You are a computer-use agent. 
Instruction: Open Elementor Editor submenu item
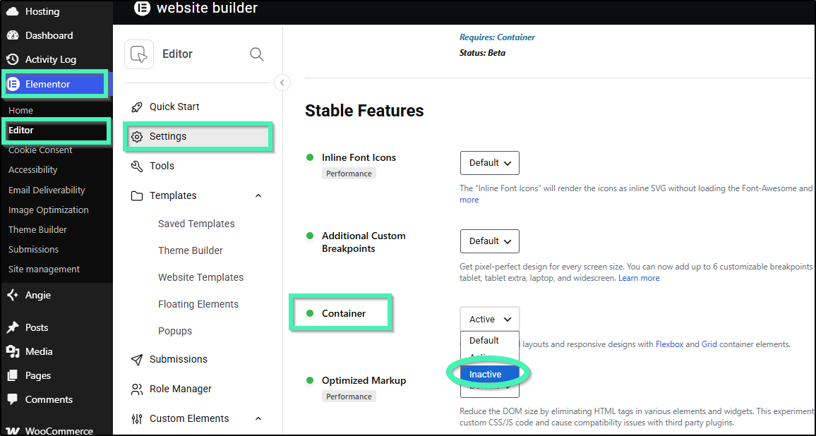[x=20, y=130]
